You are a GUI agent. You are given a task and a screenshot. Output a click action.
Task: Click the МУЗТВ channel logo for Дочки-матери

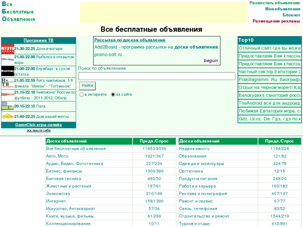tap(8, 49)
